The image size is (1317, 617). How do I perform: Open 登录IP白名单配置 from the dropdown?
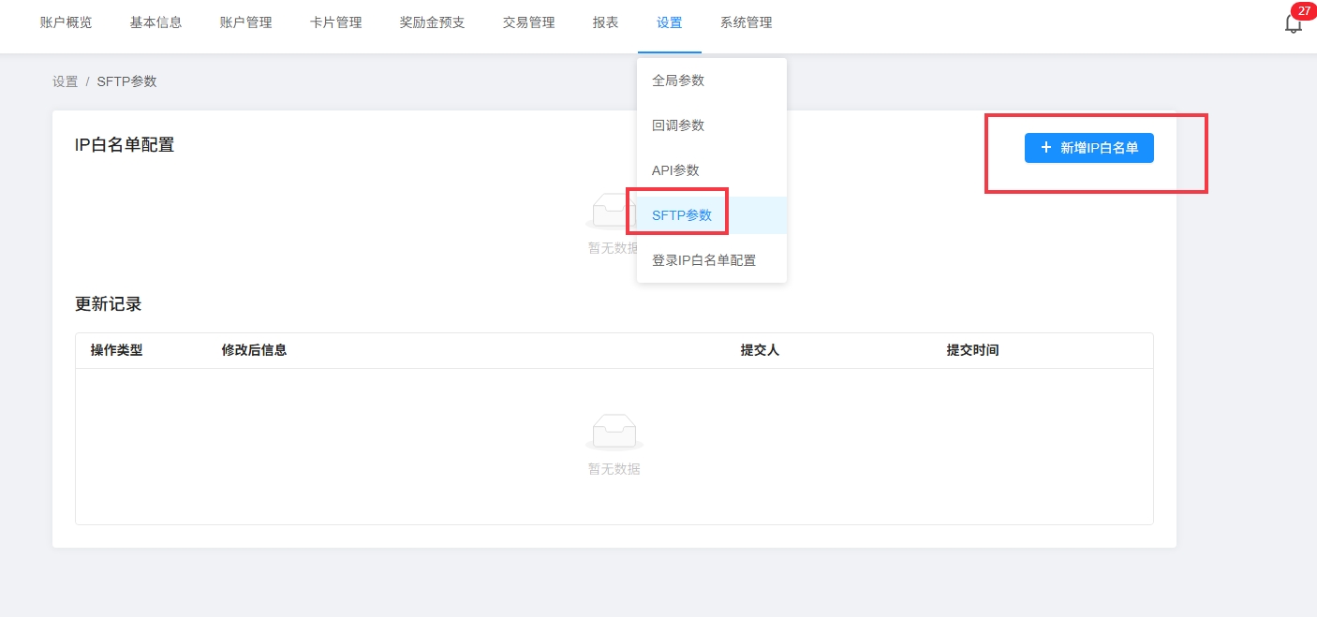click(703, 260)
